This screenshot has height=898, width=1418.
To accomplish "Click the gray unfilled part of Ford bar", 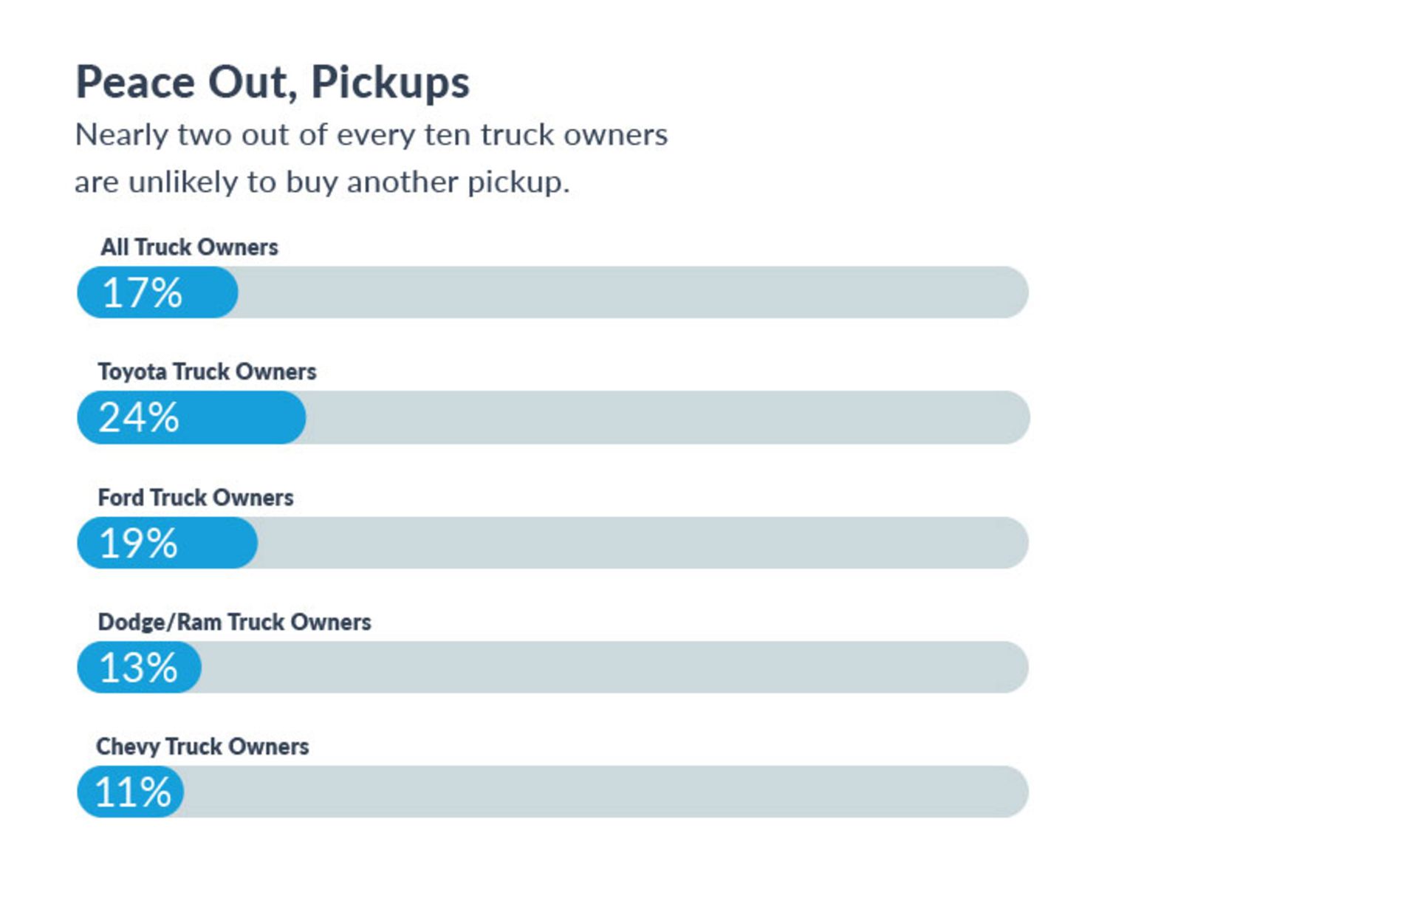I will click(641, 543).
